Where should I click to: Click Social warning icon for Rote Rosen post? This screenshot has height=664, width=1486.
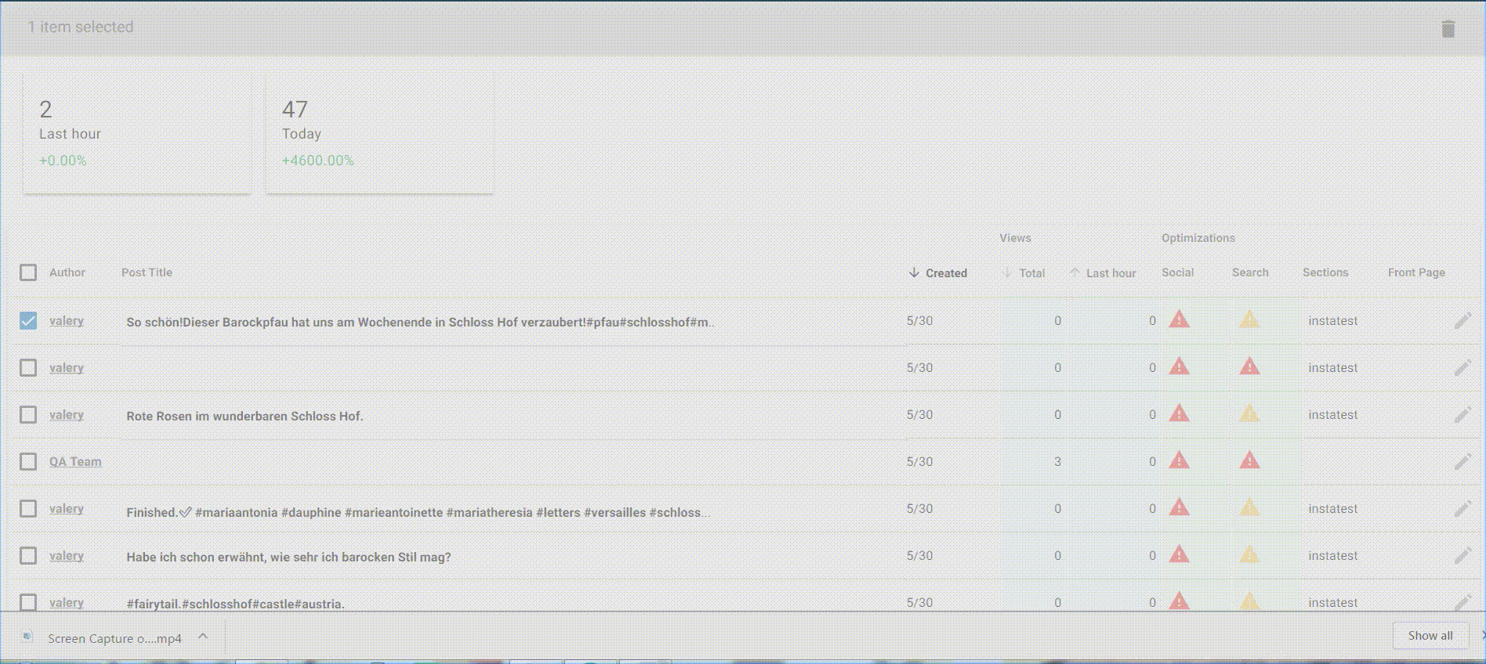coord(1179,413)
